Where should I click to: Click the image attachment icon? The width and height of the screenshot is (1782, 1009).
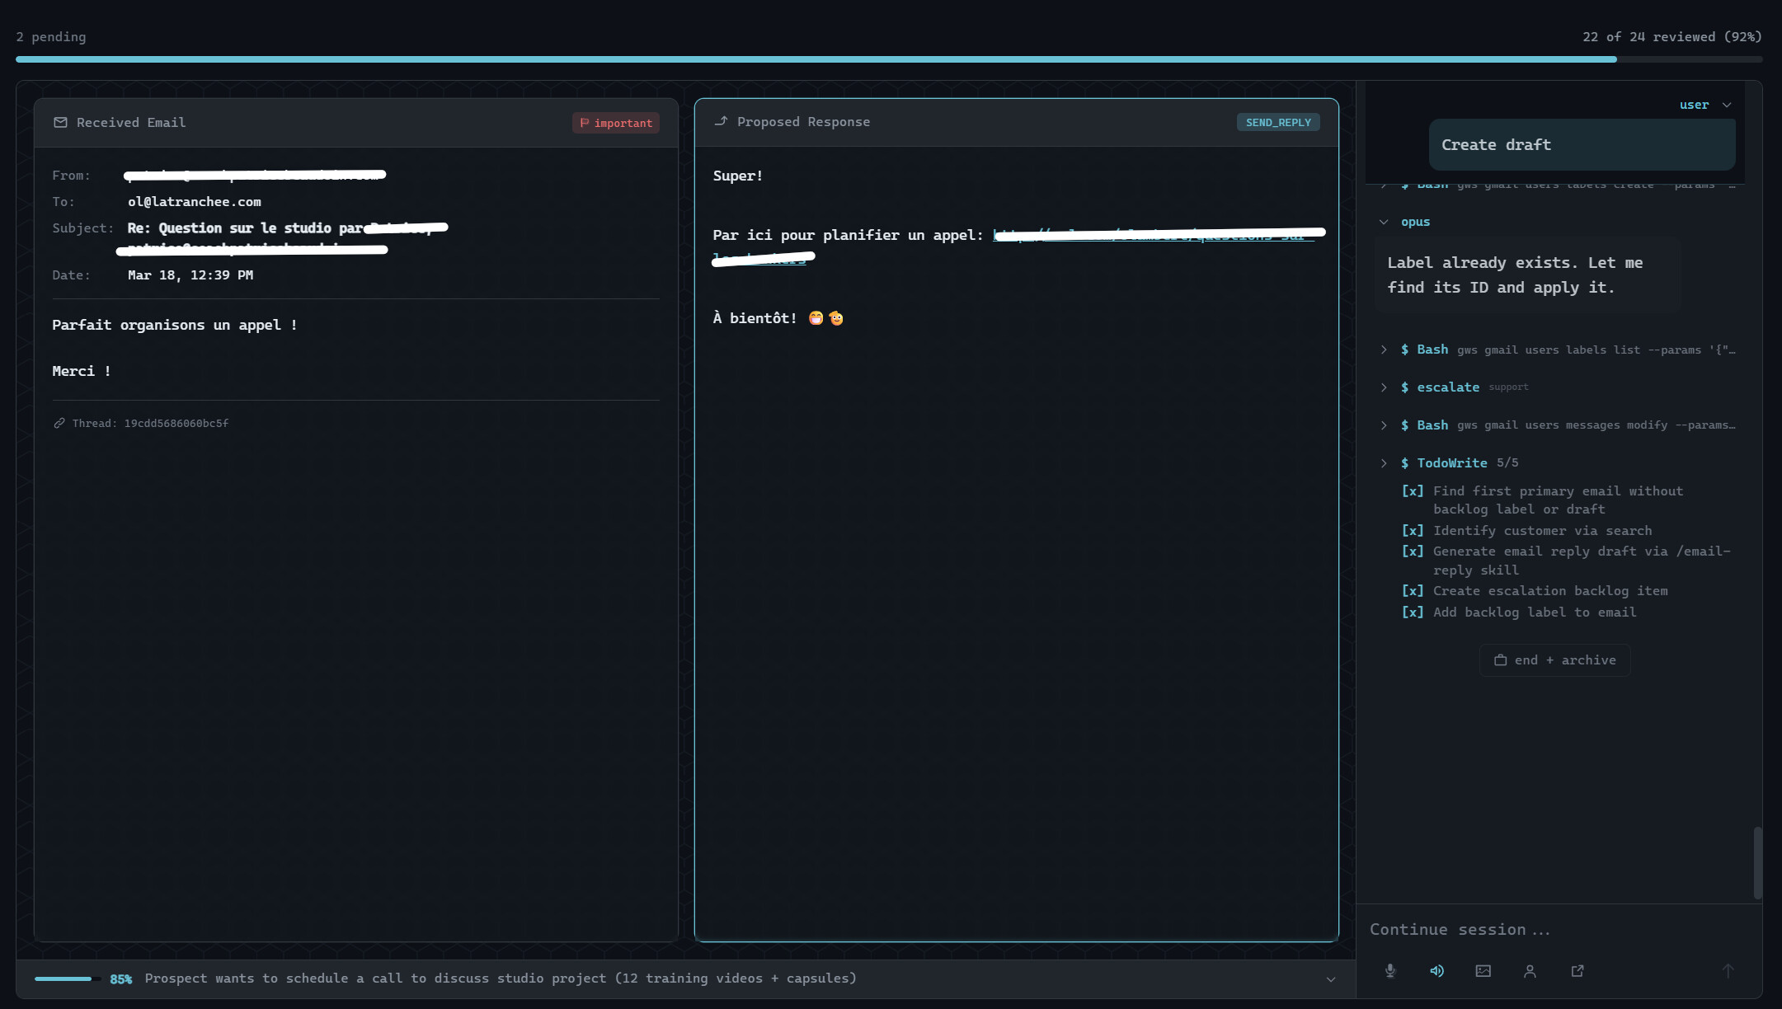click(1483, 971)
